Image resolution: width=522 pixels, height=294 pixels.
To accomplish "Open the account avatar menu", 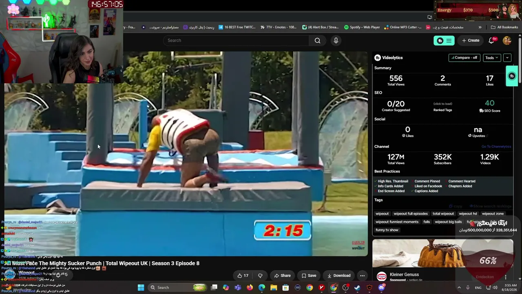I will point(507,40).
